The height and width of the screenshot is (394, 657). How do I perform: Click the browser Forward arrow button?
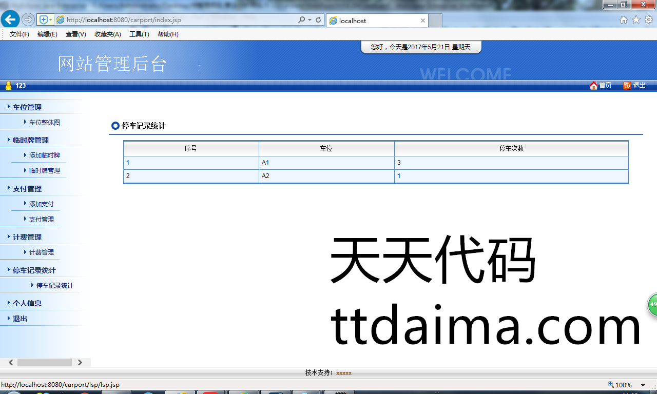(28, 19)
